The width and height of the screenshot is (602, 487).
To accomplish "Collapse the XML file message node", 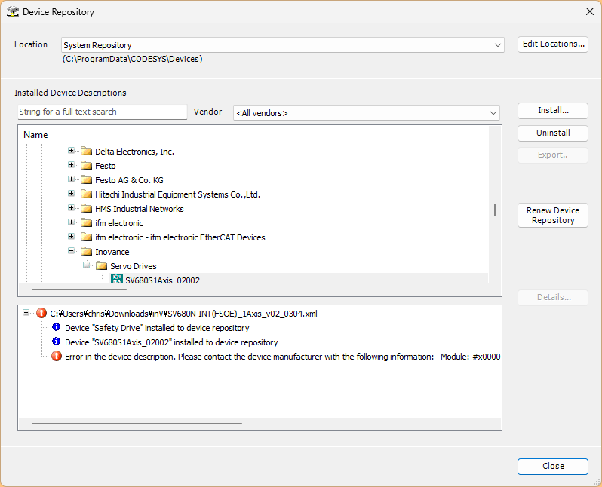I will (x=26, y=312).
